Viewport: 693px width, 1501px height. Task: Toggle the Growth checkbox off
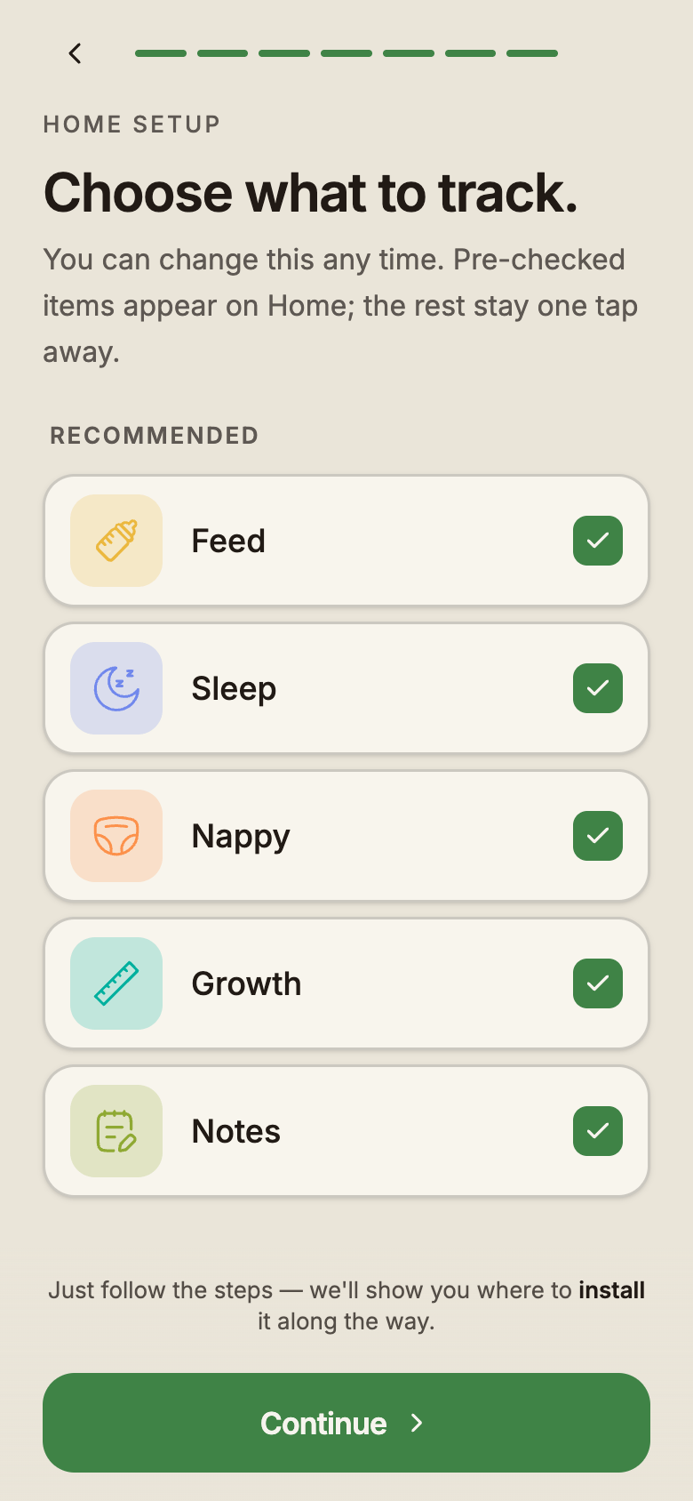click(x=598, y=983)
